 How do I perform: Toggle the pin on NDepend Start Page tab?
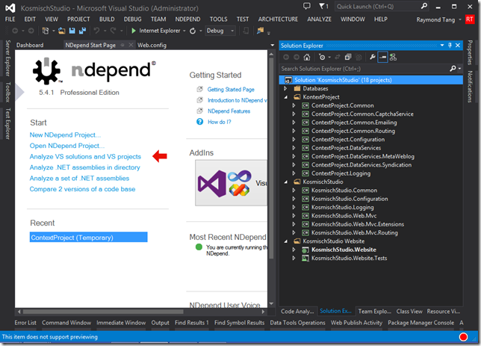122,45
